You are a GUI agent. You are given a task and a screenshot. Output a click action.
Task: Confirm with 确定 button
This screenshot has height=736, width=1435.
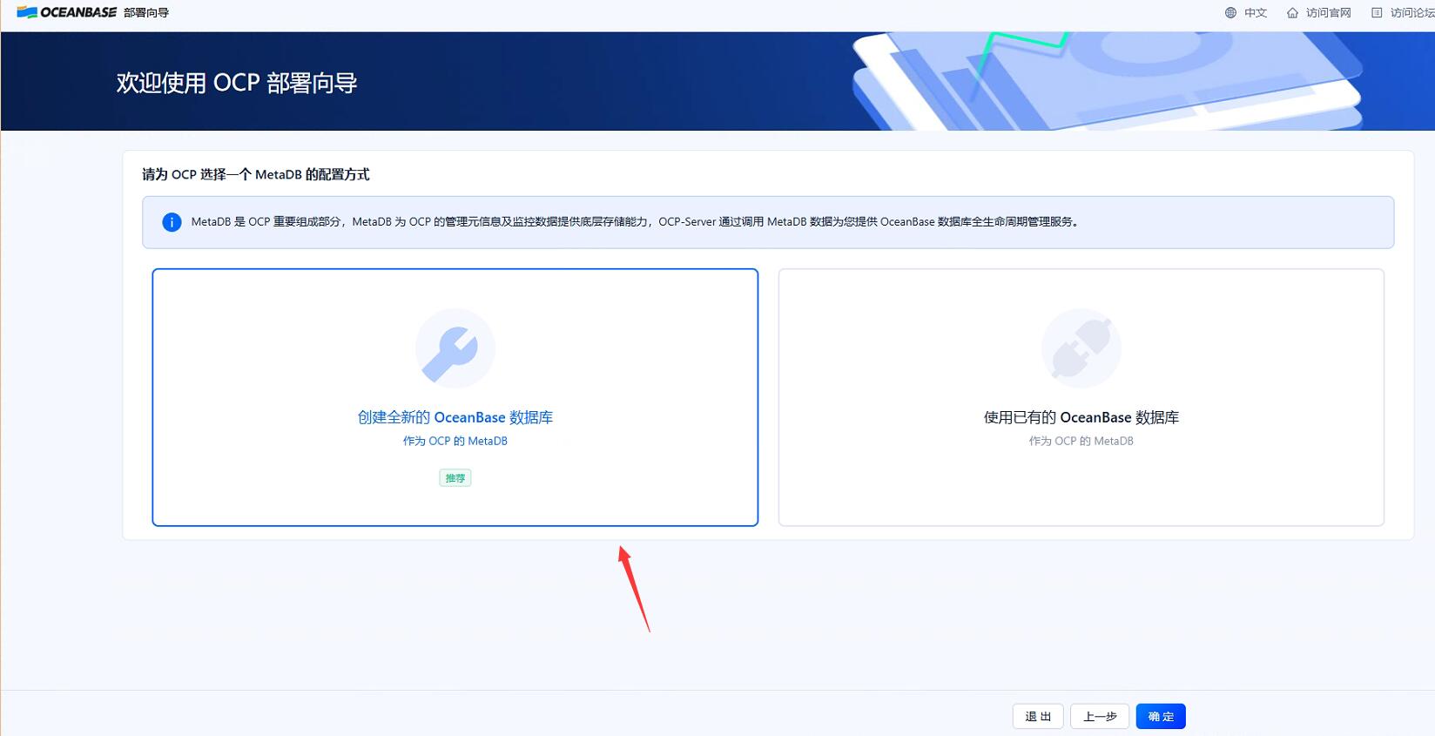1161,716
